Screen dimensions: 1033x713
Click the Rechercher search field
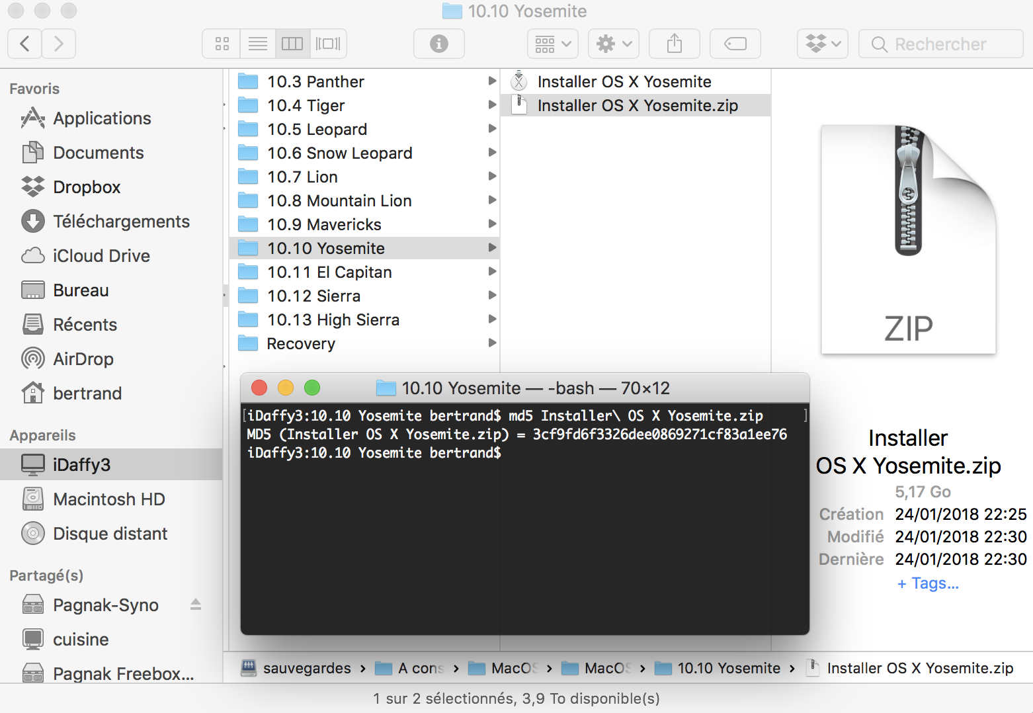pos(940,44)
